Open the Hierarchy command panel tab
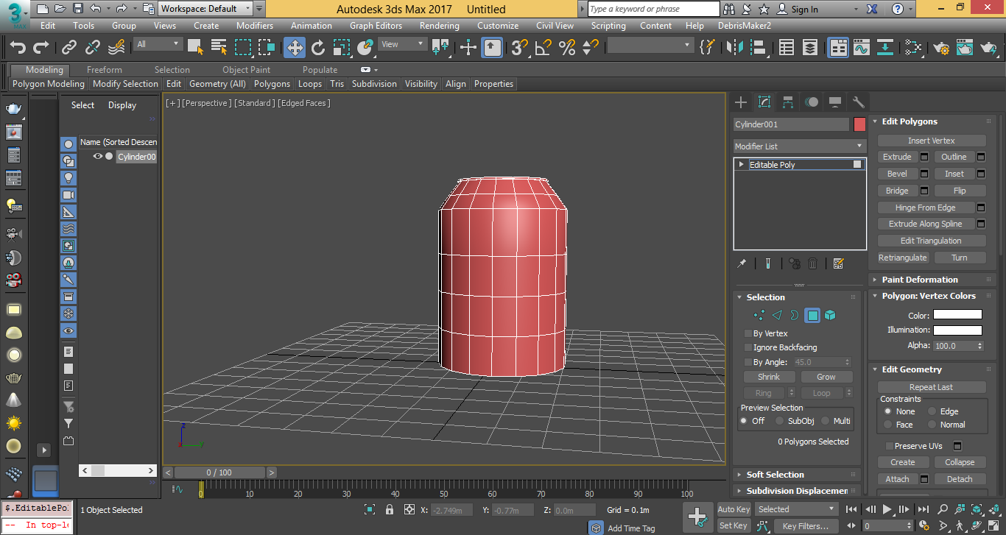The image size is (1006, 535). click(x=788, y=102)
